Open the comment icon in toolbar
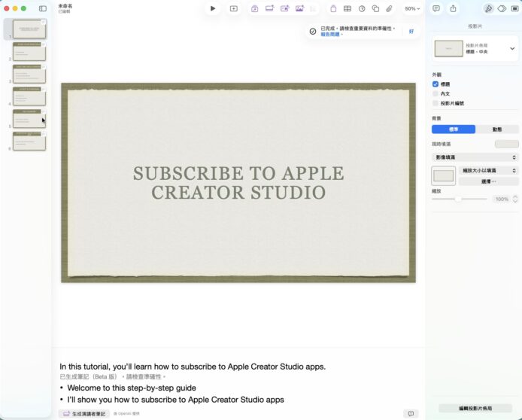522x420 pixels. click(436, 8)
